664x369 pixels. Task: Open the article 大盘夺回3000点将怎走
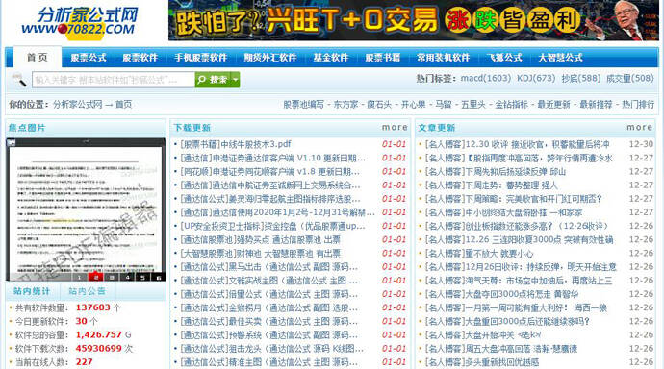(x=501, y=294)
